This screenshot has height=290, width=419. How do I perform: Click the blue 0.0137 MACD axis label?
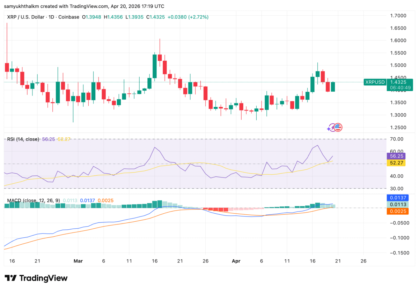tap(396, 198)
